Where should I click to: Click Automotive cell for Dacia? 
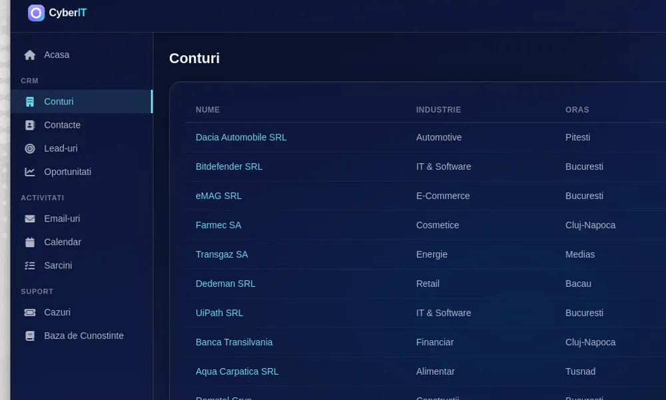pyautogui.click(x=439, y=137)
